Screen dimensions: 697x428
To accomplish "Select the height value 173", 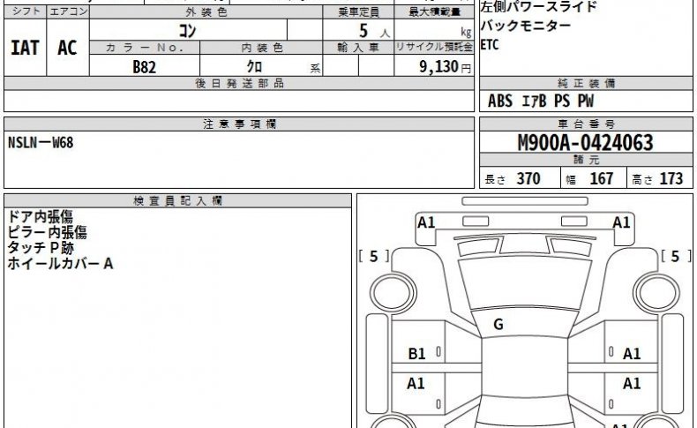I will coord(671,178).
